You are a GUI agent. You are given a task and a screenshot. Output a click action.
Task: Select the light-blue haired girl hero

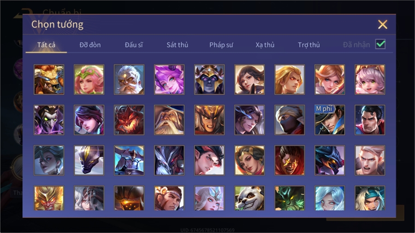pyautogui.click(x=330, y=198)
